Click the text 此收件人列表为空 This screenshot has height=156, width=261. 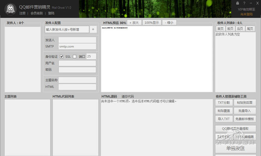(228, 34)
